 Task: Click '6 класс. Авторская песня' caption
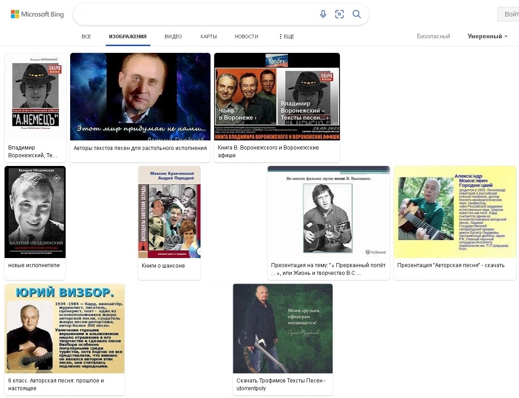[56, 384]
